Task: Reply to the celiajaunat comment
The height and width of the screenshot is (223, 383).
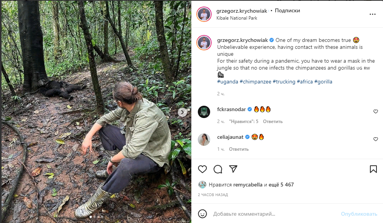Action: 239,149
